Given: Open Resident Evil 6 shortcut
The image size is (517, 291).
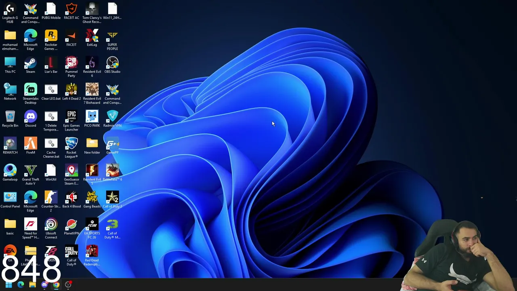Looking at the screenshot, I should point(92,67).
